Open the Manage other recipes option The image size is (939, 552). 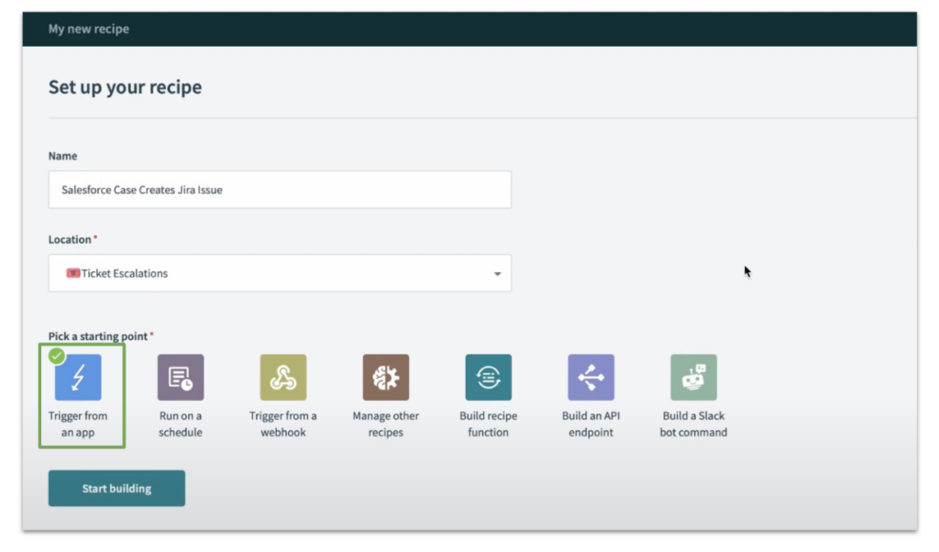point(385,377)
